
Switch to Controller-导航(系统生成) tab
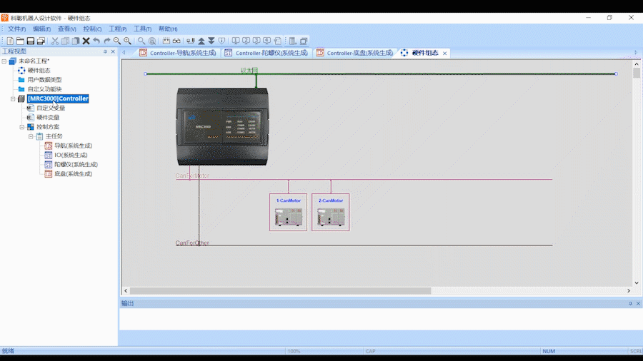point(179,54)
